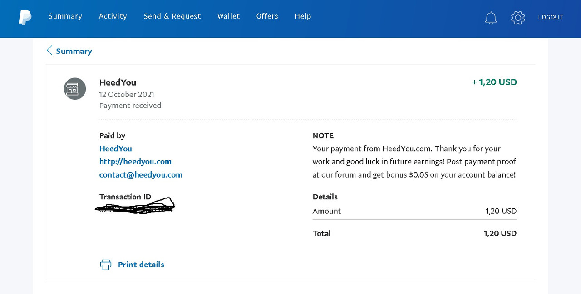
Task: Click the Paid by label
Action: coord(112,135)
